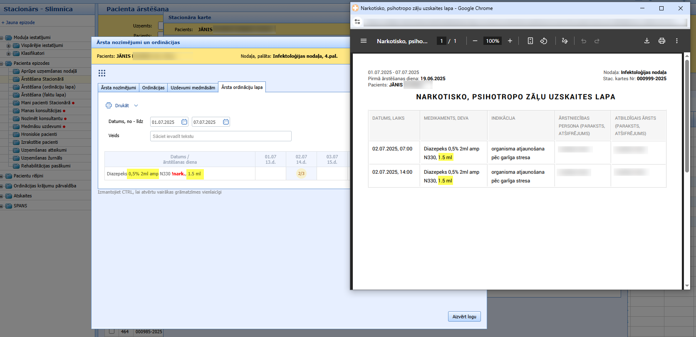Open the Uzdevumi medmāsām tab

(193, 88)
